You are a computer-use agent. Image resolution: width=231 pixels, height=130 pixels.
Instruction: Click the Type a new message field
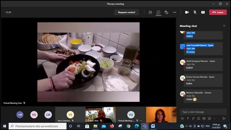click(x=200, y=112)
